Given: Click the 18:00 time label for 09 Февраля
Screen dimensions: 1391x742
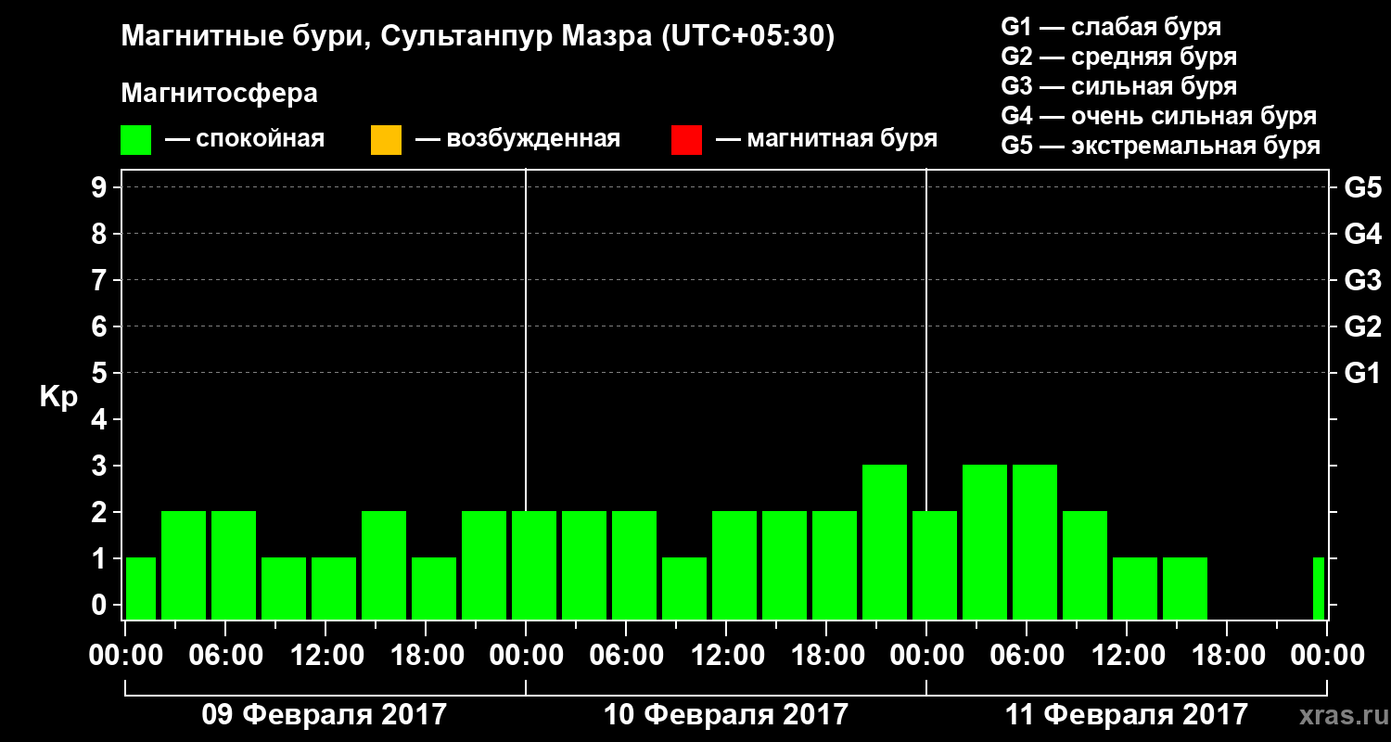Looking at the screenshot, I should click(426, 656).
